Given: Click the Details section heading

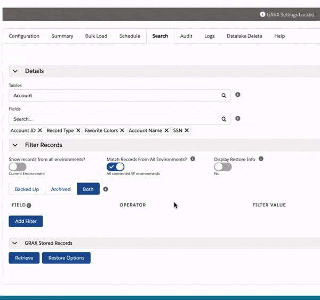Looking at the screenshot, I should pos(35,71).
